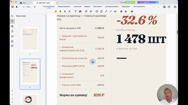Select the rectangle shape tool

click(97, 11)
